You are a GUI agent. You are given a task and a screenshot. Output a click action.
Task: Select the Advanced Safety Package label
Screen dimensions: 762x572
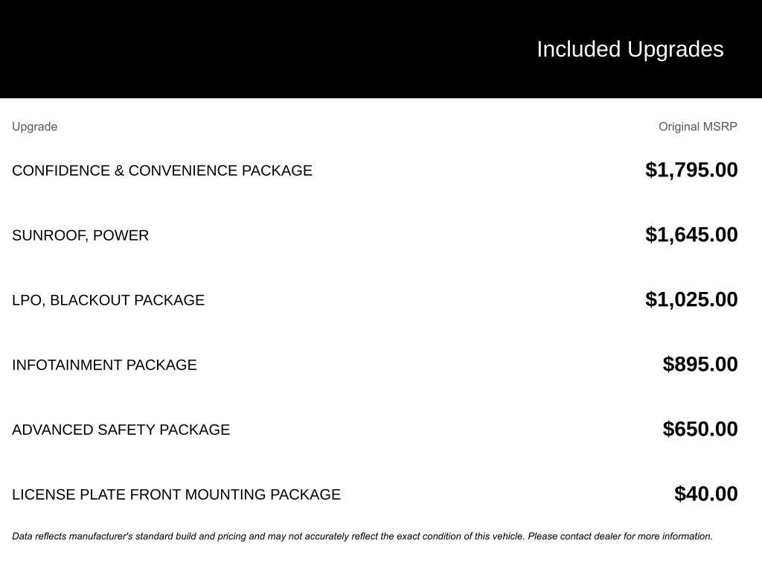[x=121, y=430]
